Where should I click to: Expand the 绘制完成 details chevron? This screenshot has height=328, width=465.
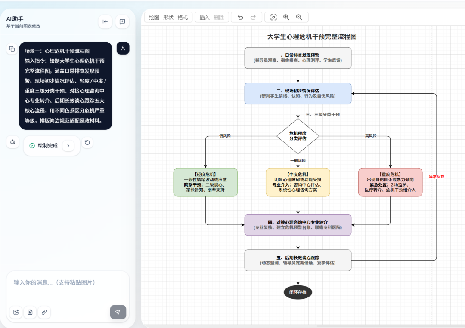(68, 146)
